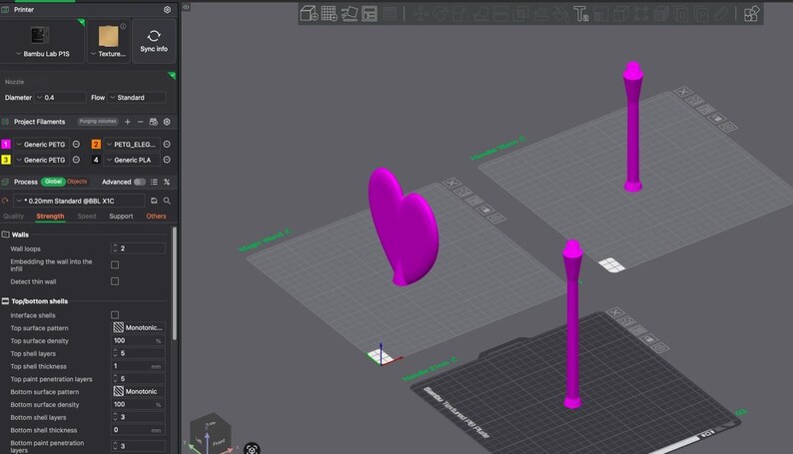Lock the heart model plate
The image size is (793, 454).
(485, 210)
